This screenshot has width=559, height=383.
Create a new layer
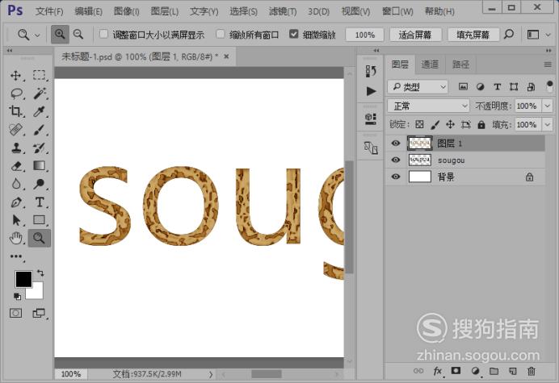coord(513,371)
